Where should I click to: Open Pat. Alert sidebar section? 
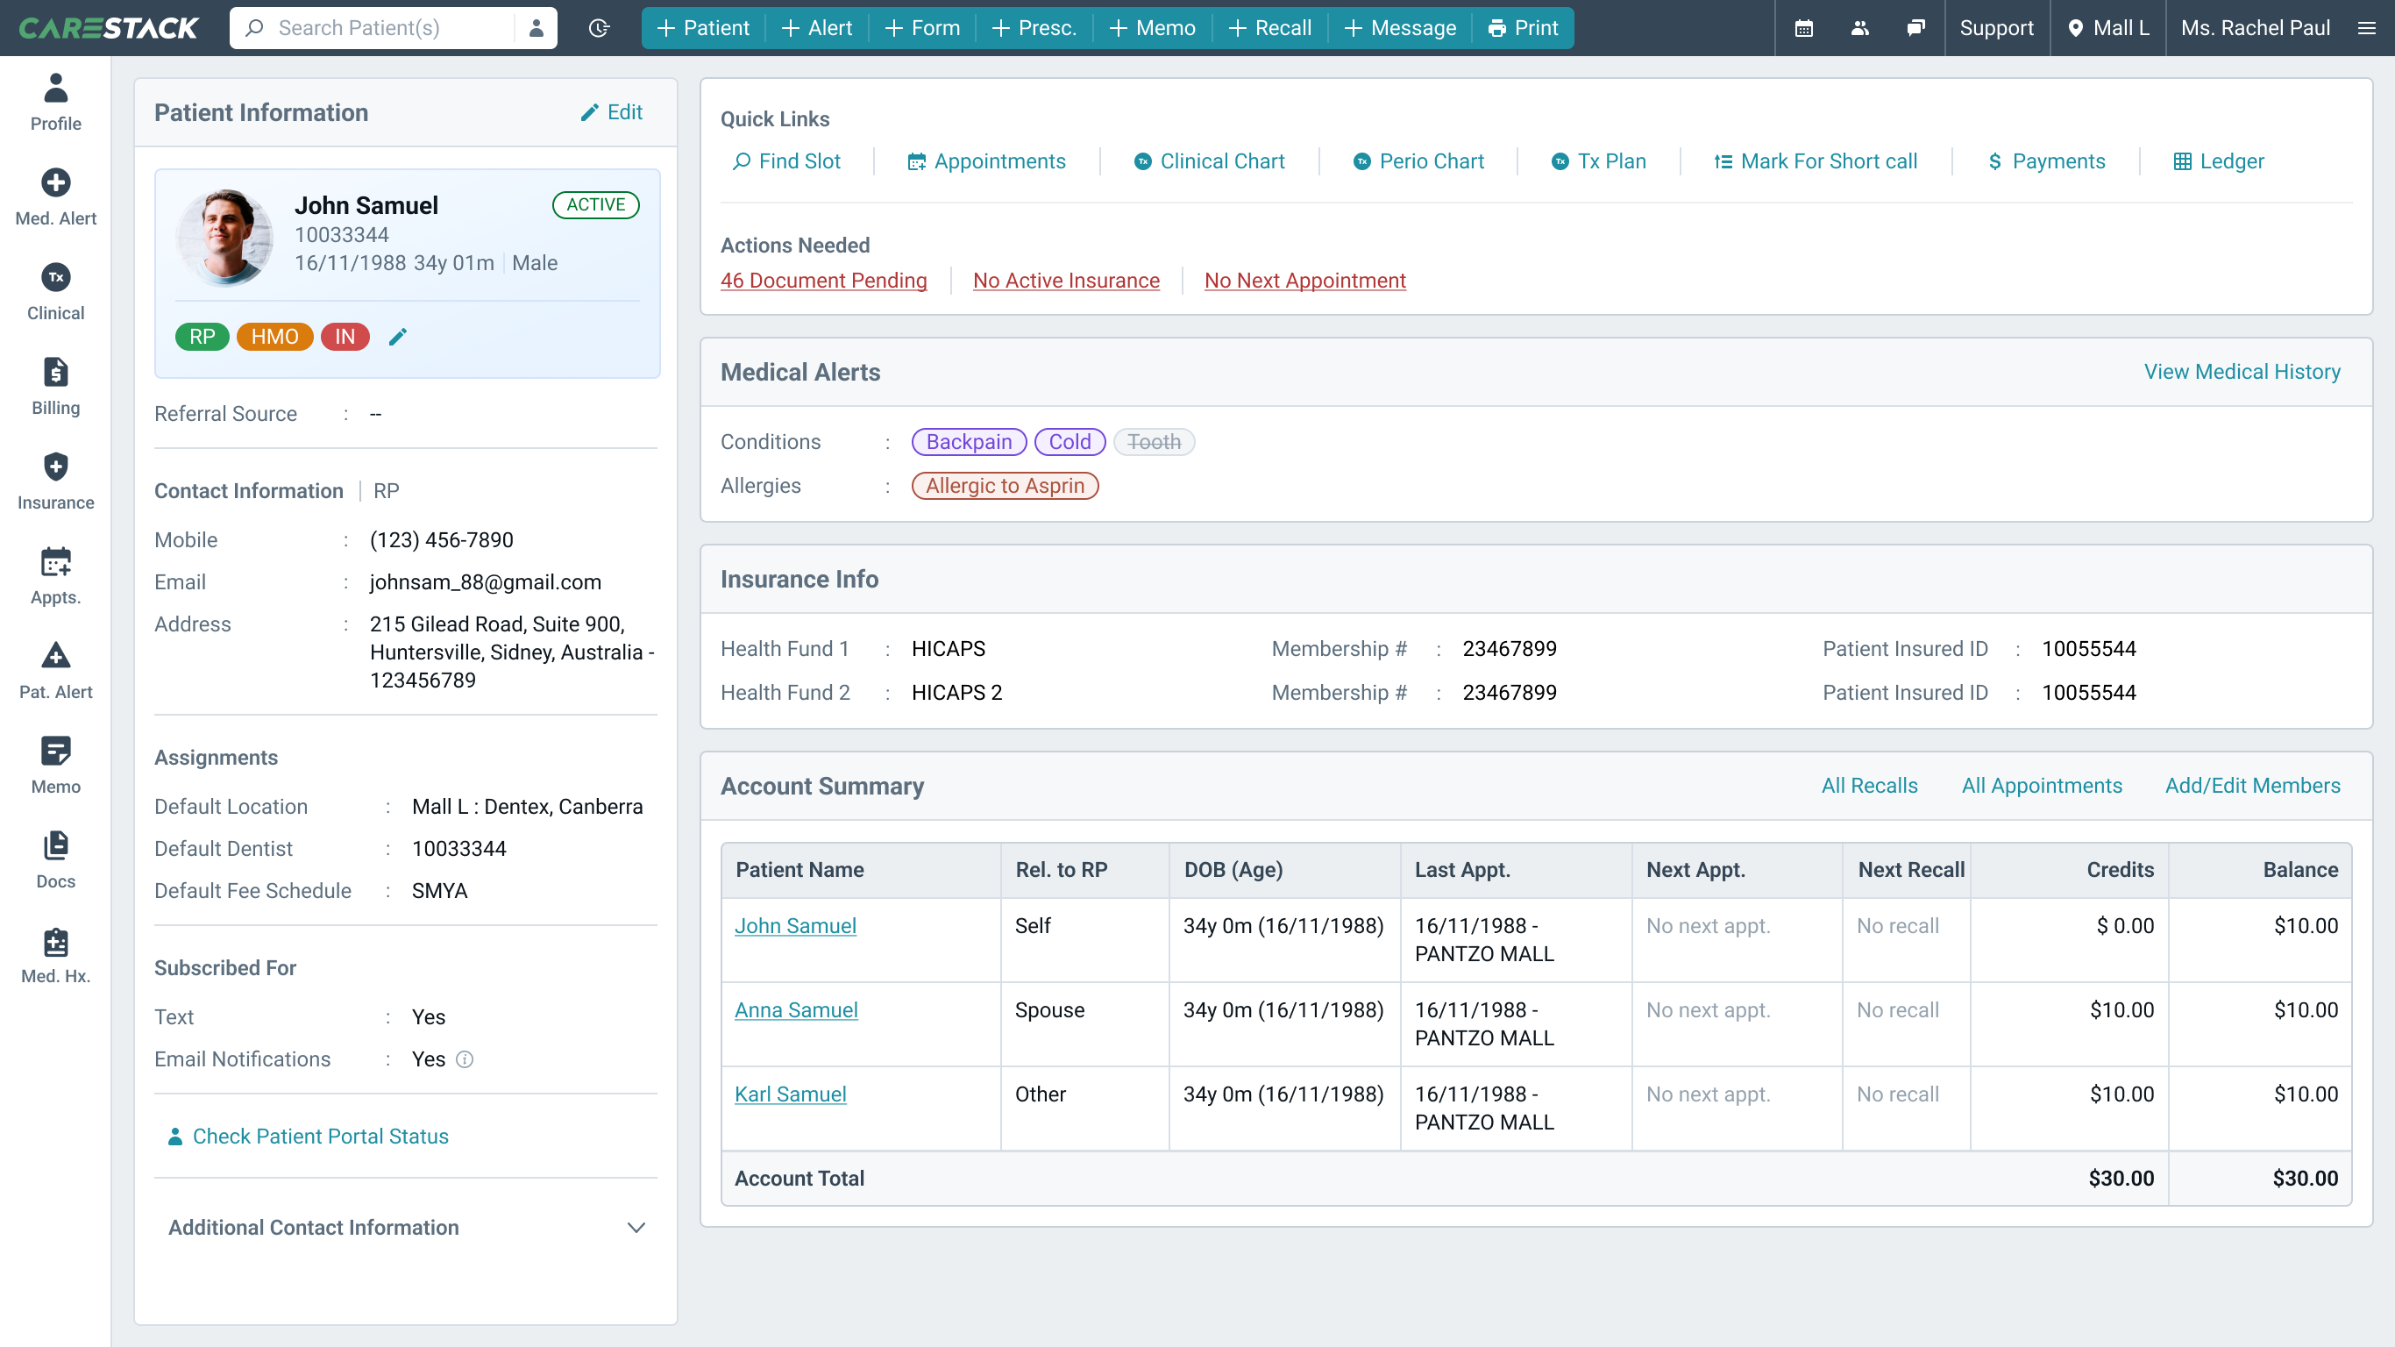pyautogui.click(x=56, y=672)
